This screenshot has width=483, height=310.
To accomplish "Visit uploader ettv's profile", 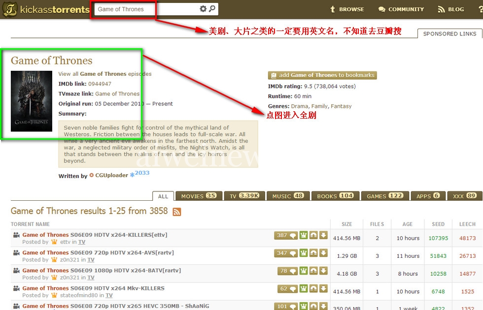I will click(x=65, y=242).
